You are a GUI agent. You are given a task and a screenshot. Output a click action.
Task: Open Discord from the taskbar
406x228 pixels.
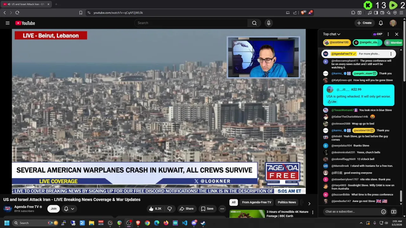click(x=194, y=223)
